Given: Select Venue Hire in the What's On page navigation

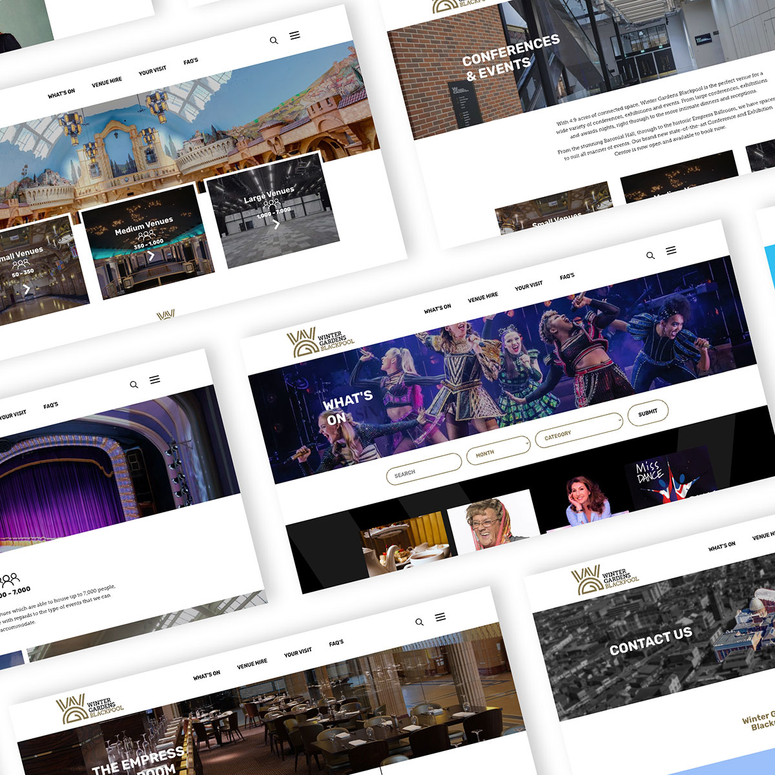Looking at the screenshot, I should [x=483, y=296].
